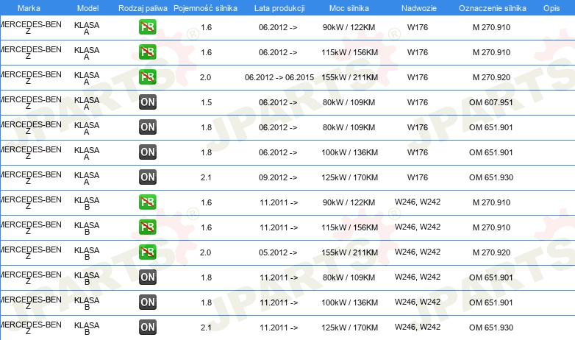
Task: Click the Opis column header
Action: click(x=551, y=8)
